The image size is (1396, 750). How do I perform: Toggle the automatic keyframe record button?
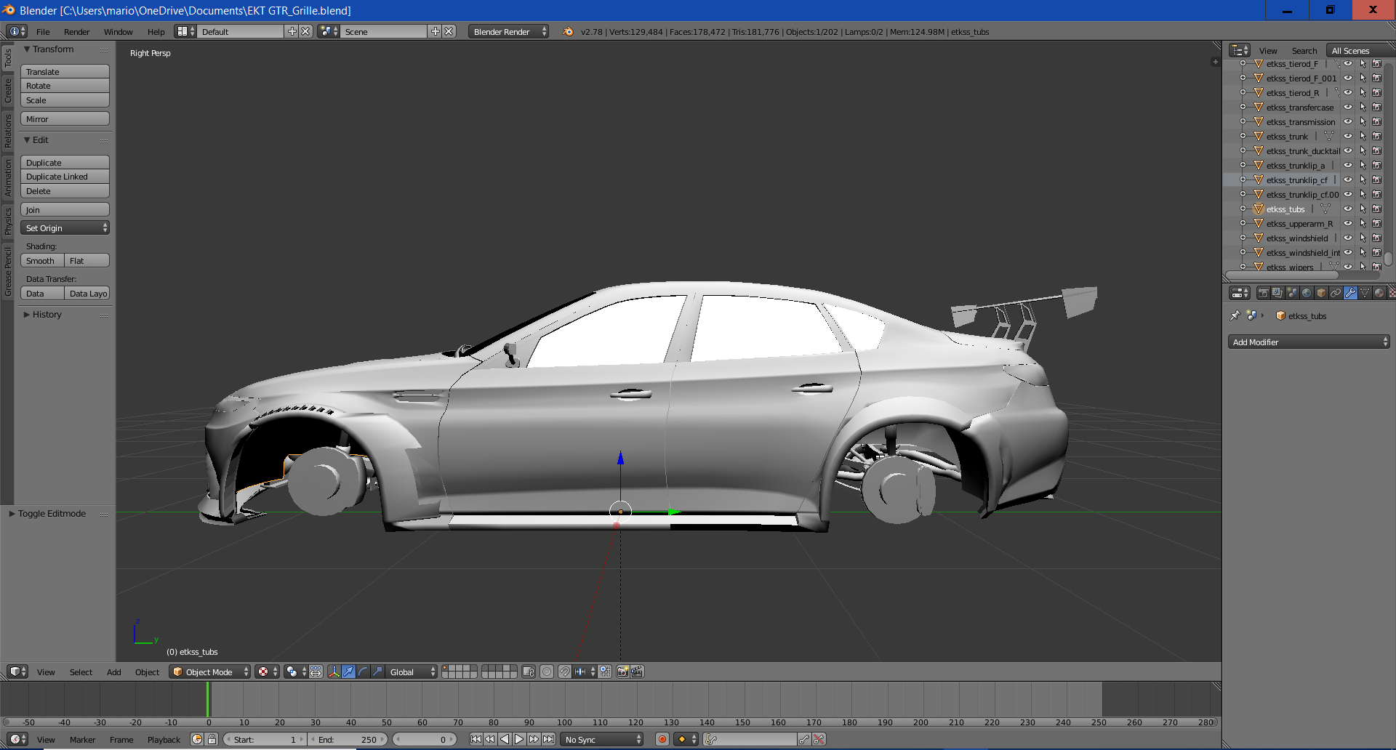662,739
